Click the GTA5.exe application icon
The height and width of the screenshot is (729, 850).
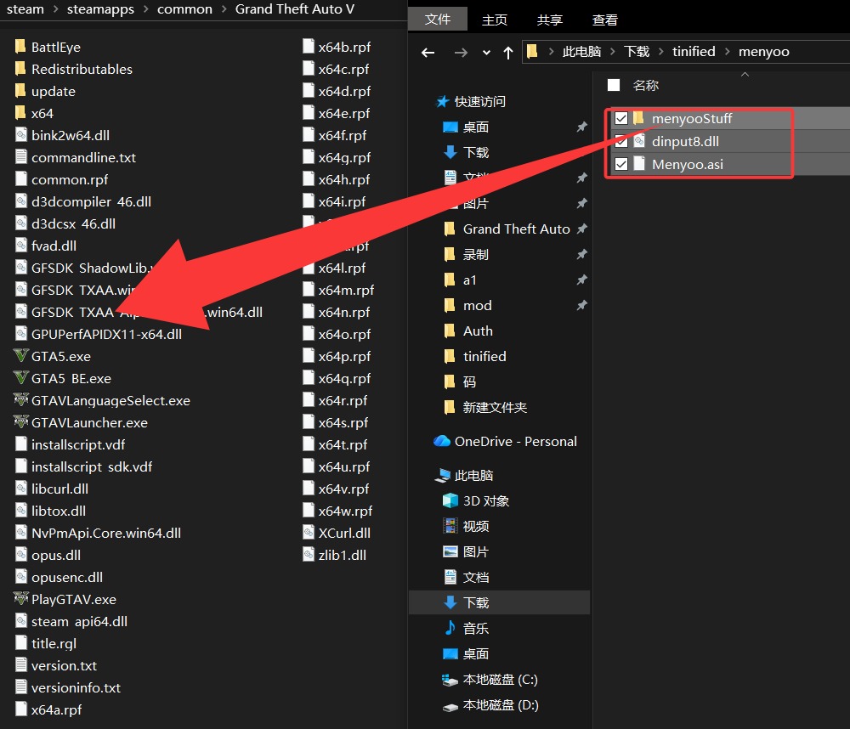(x=21, y=356)
